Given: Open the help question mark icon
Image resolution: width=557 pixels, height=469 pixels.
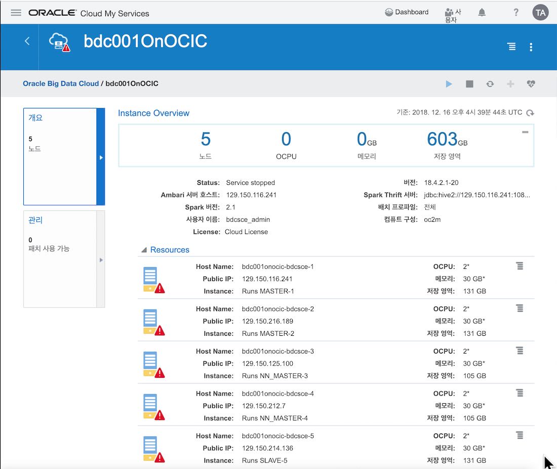Looking at the screenshot, I should [515, 13].
